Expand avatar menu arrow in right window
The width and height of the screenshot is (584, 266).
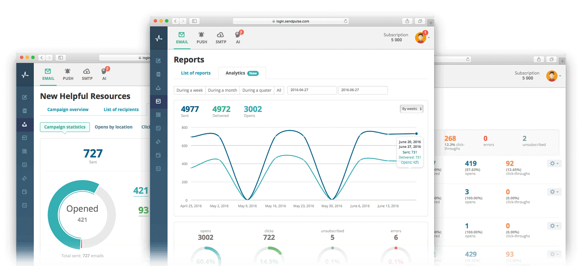[560, 76]
